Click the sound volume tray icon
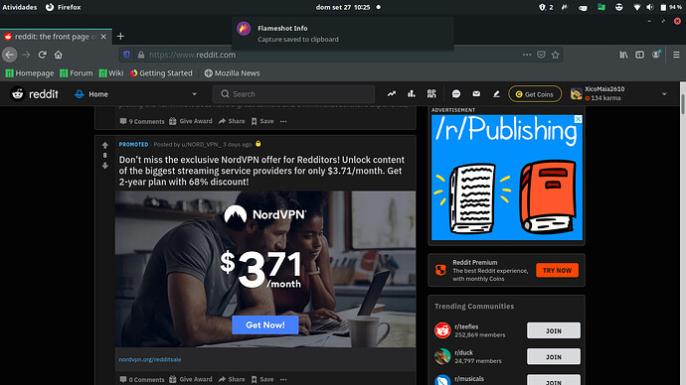686x385 pixels. coord(649,7)
